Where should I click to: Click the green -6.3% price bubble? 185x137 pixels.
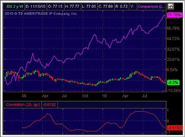[x=173, y=83]
